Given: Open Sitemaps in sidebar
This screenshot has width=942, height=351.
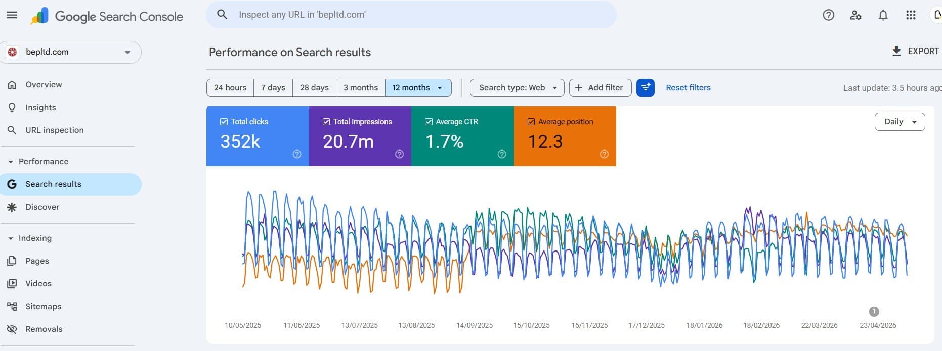Looking at the screenshot, I should tap(71, 307).
